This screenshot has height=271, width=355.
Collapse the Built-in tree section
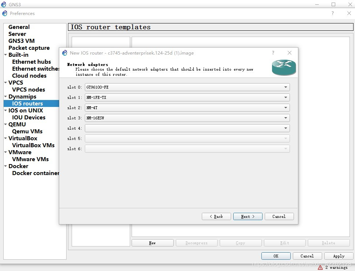pyautogui.click(x=5, y=55)
